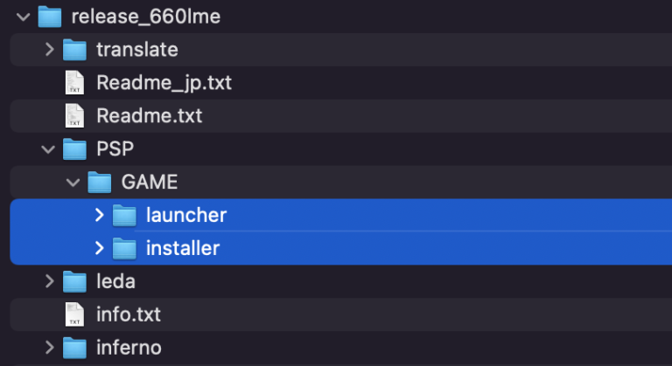Click the PSP folder icon
The image size is (672, 366).
pos(75,148)
